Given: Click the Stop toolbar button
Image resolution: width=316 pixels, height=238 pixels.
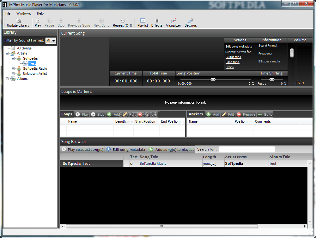Looking at the screenshot, I should (x=61, y=23).
